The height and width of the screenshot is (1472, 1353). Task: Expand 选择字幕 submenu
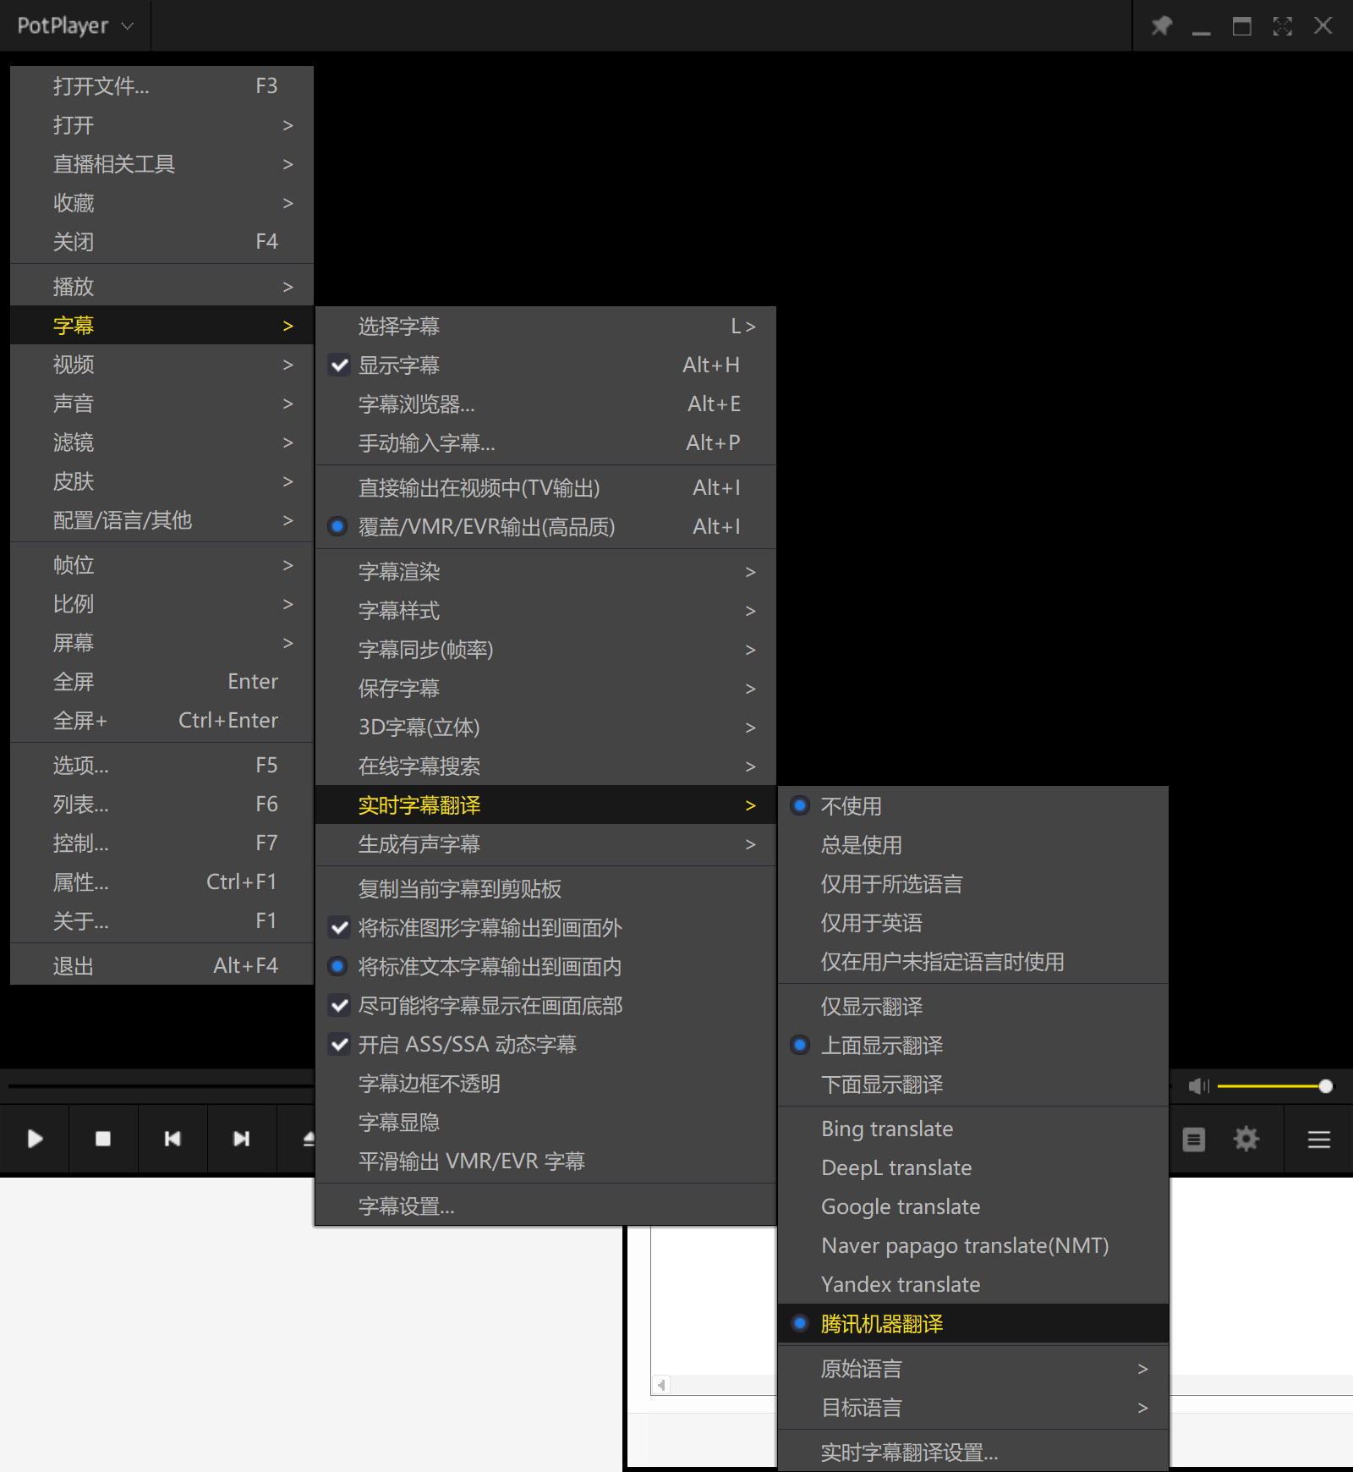coord(546,327)
